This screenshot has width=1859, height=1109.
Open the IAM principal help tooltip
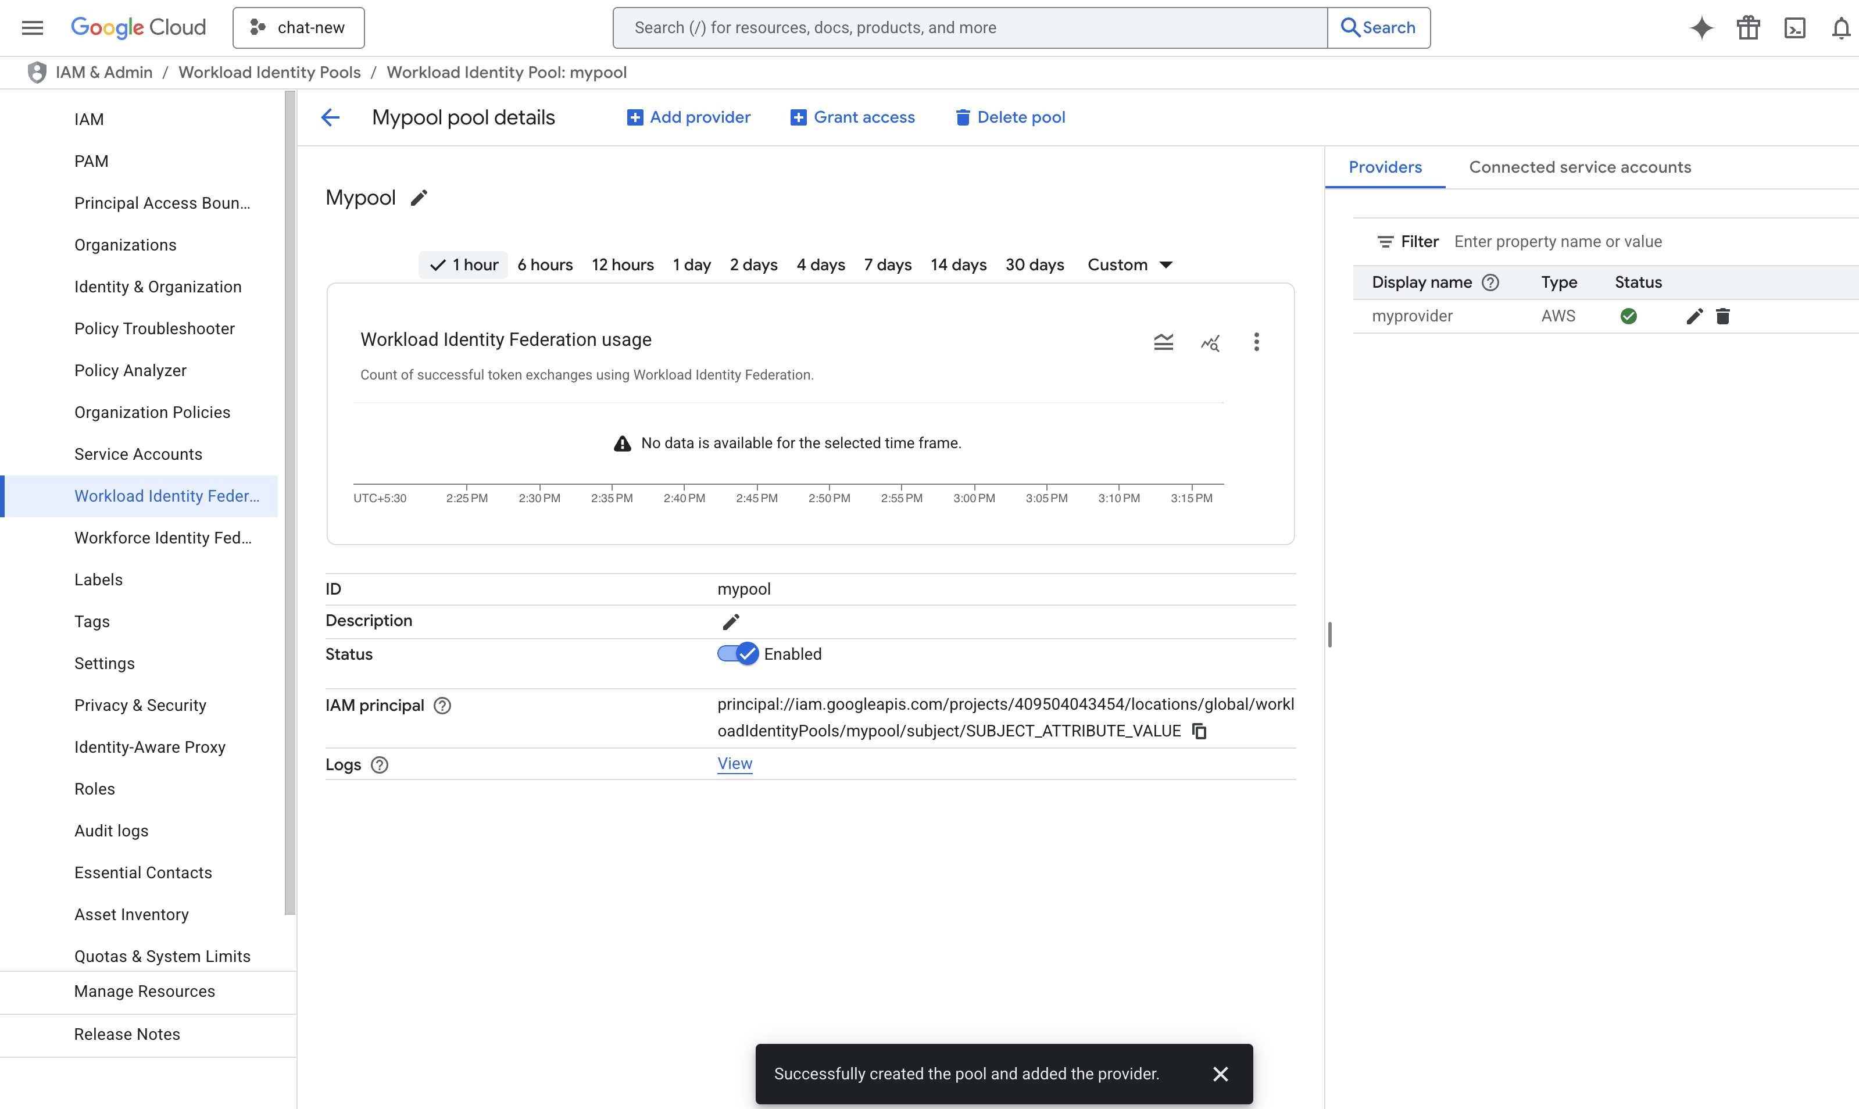coord(442,706)
